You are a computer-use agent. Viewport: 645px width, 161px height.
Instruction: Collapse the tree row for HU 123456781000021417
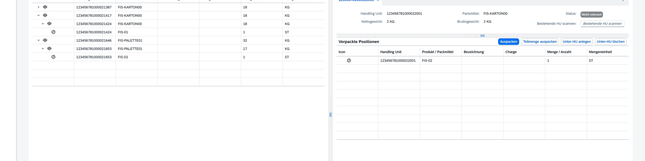tap(38, 15)
